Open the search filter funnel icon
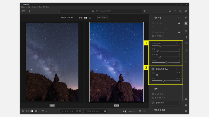Screen dimensions: 209x117 tap(144, 11)
